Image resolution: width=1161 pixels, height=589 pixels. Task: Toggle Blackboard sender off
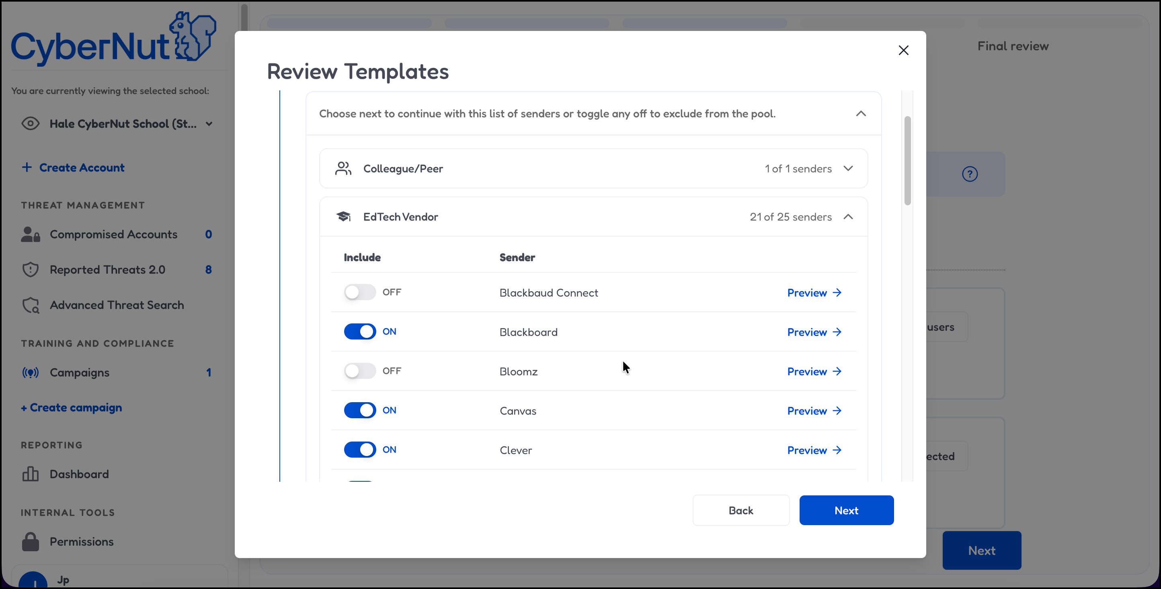click(360, 331)
